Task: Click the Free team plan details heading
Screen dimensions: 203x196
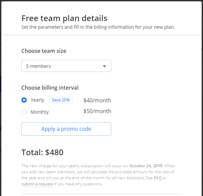Action: point(64,18)
